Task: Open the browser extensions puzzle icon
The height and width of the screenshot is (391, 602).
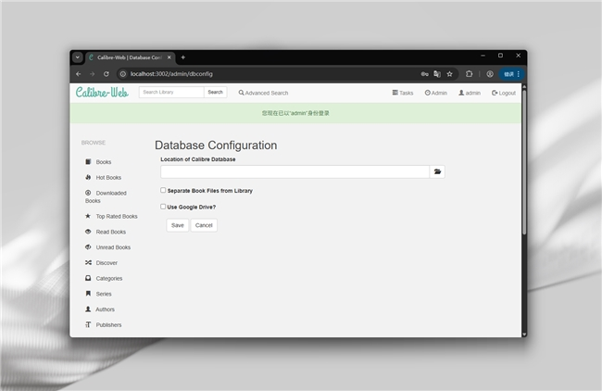Action: pos(470,73)
